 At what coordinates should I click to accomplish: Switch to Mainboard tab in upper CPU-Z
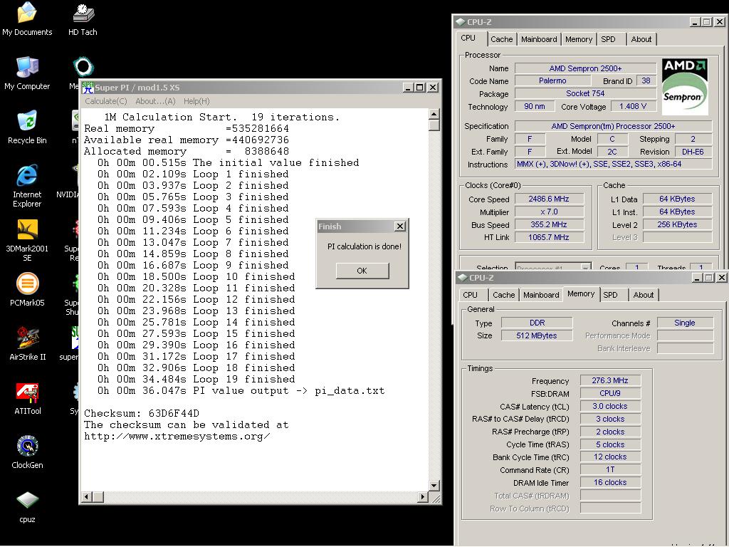point(539,40)
